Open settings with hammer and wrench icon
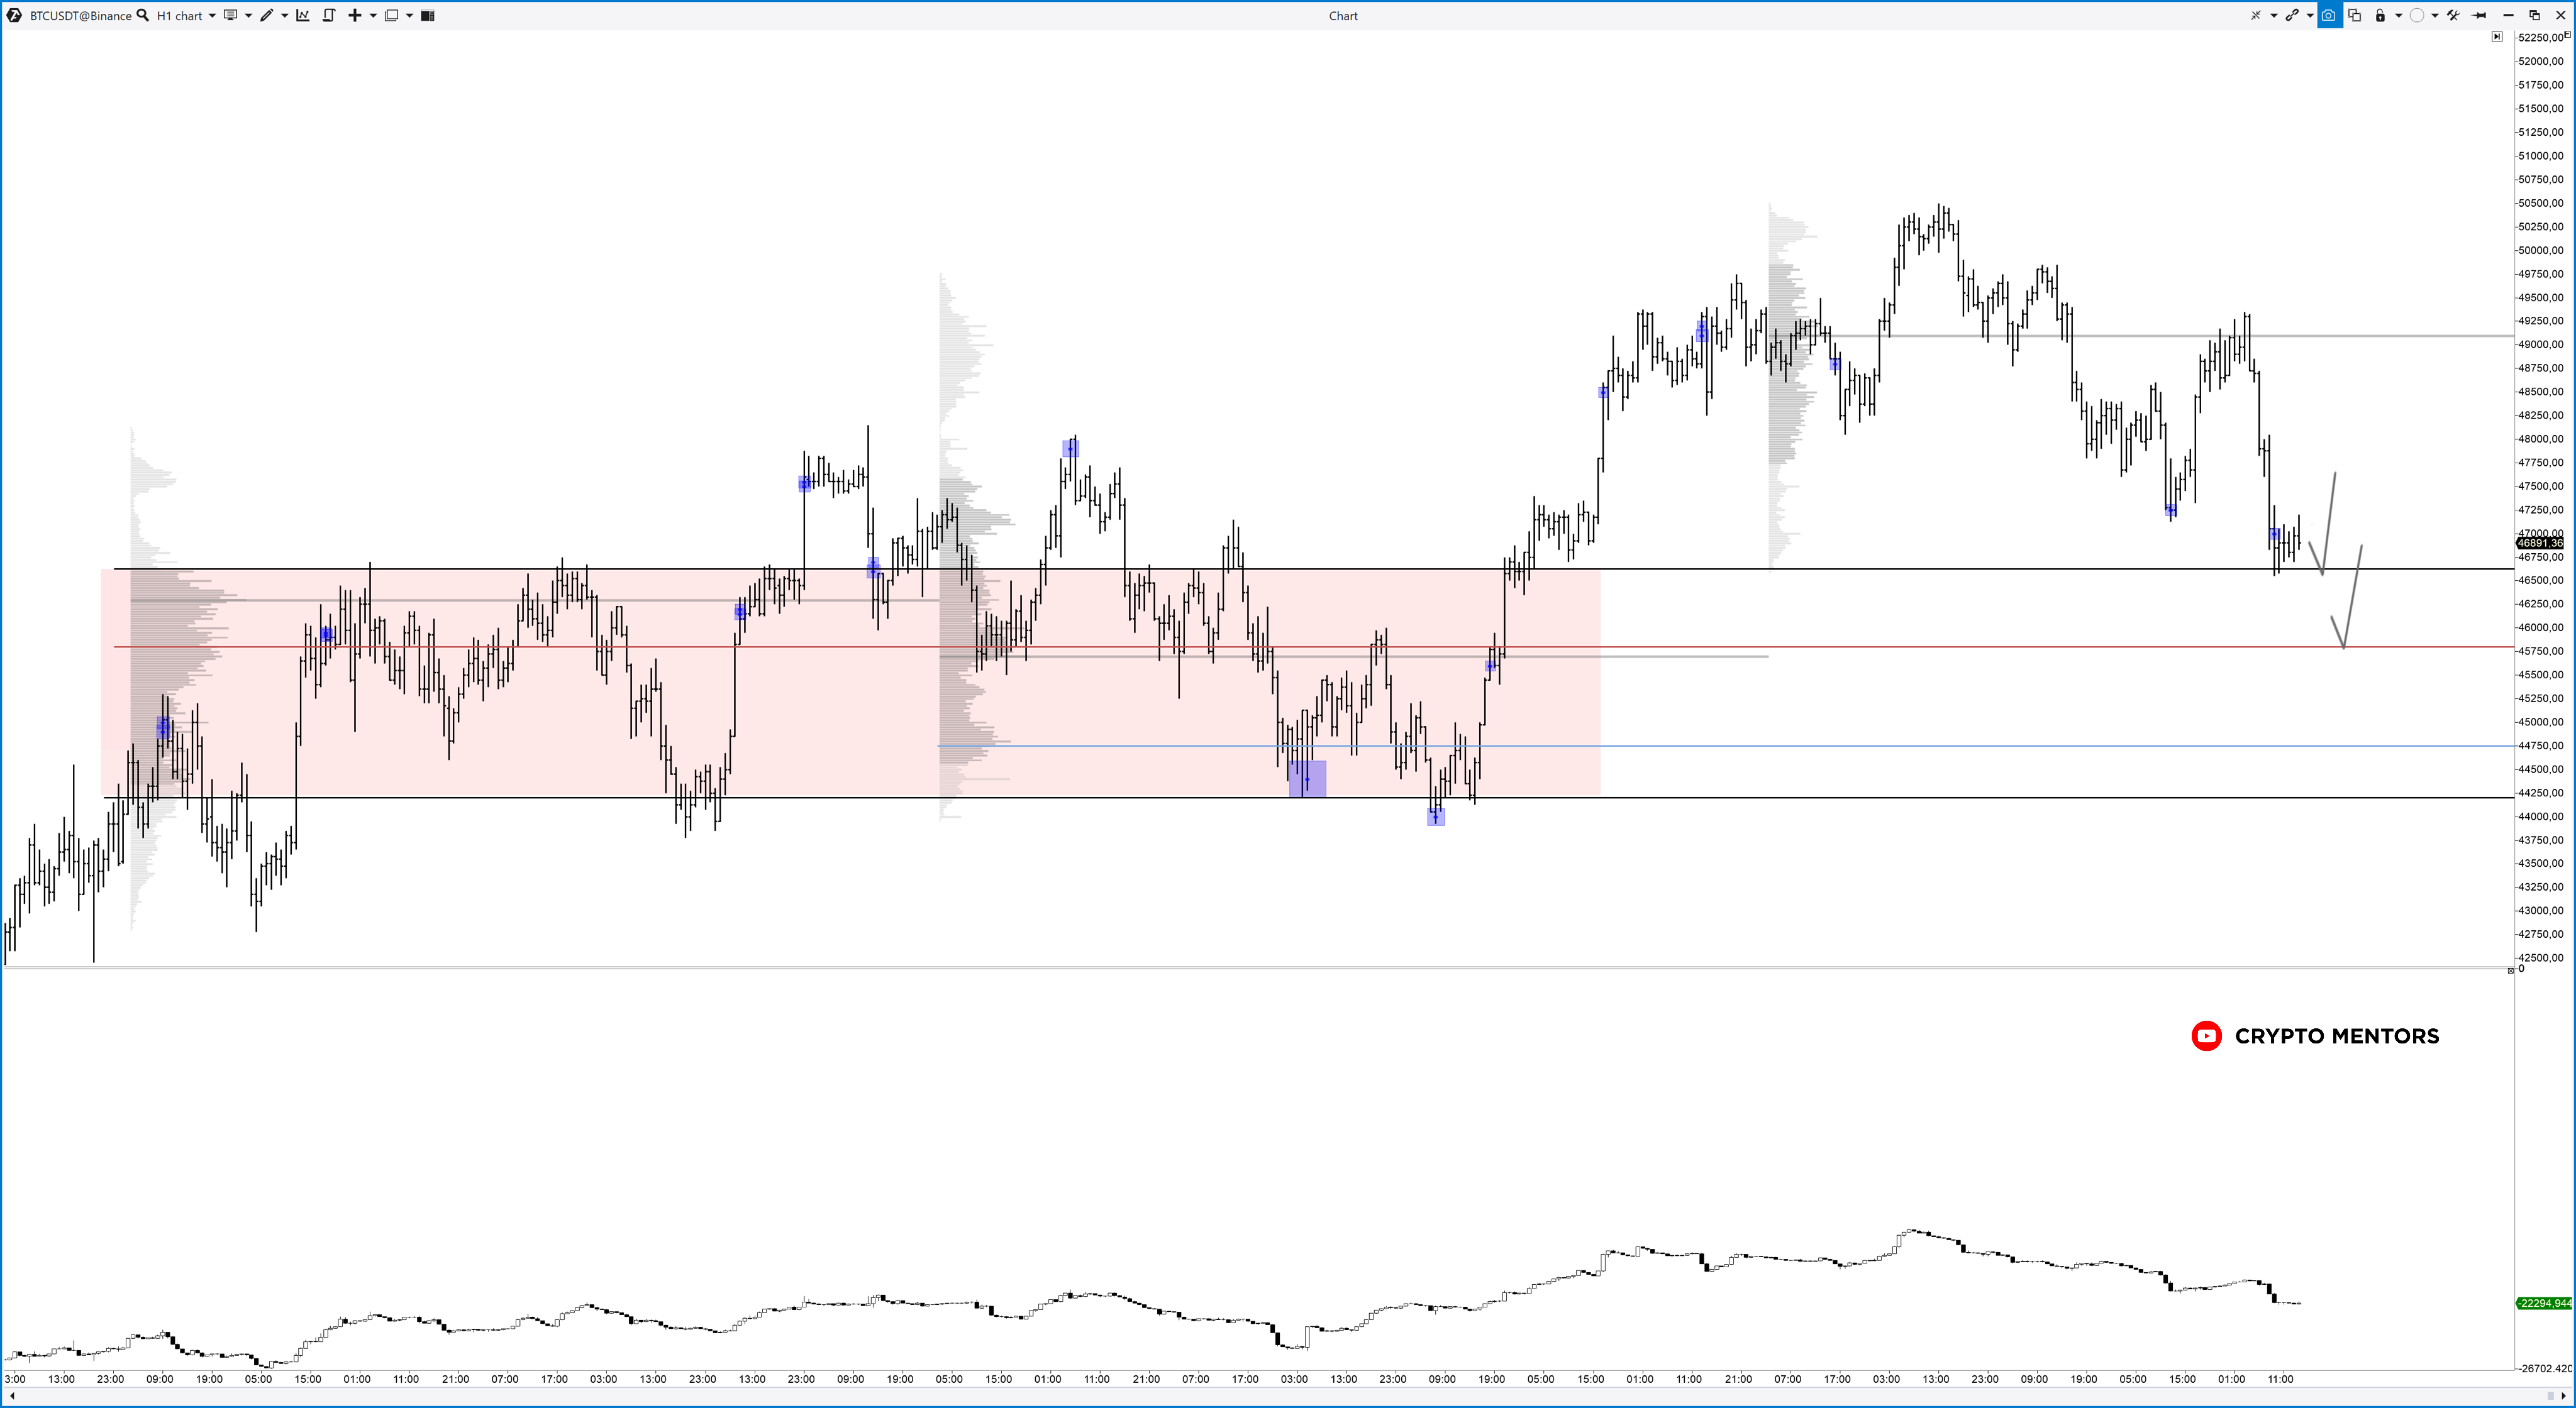This screenshot has width=2576, height=1408. (2453, 15)
